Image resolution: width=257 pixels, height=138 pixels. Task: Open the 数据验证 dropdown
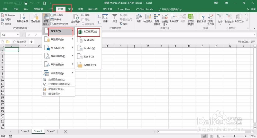pyautogui.click(x=165, y=20)
